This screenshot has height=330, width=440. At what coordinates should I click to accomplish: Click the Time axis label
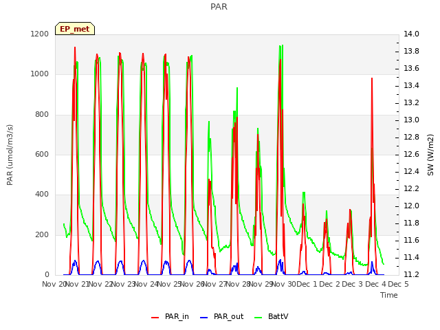pyautogui.click(x=389, y=295)
